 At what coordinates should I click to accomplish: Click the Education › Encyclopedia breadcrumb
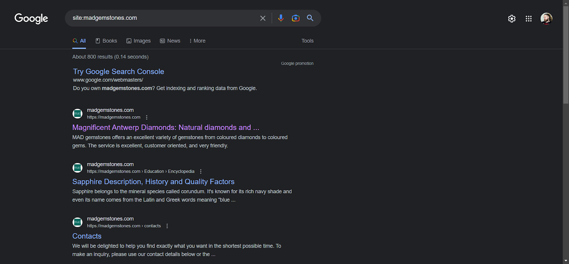[x=169, y=171]
